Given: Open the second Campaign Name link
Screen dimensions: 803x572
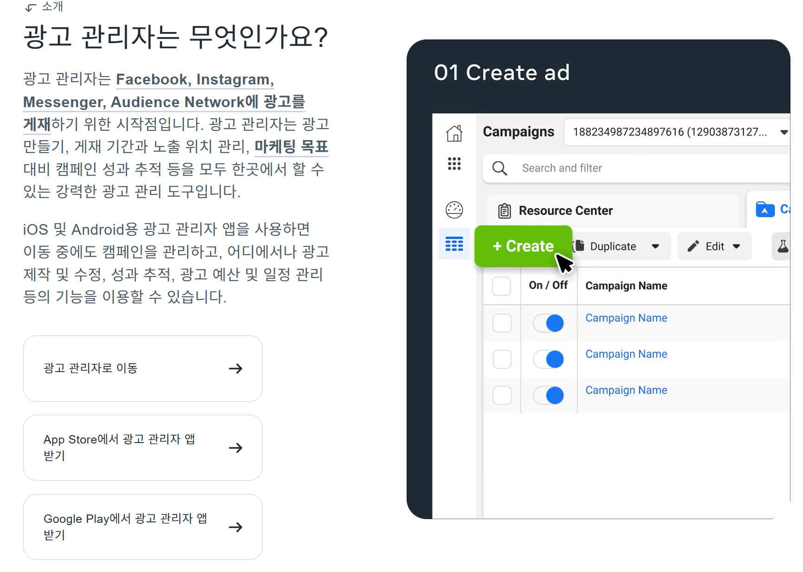Looking at the screenshot, I should tap(626, 354).
